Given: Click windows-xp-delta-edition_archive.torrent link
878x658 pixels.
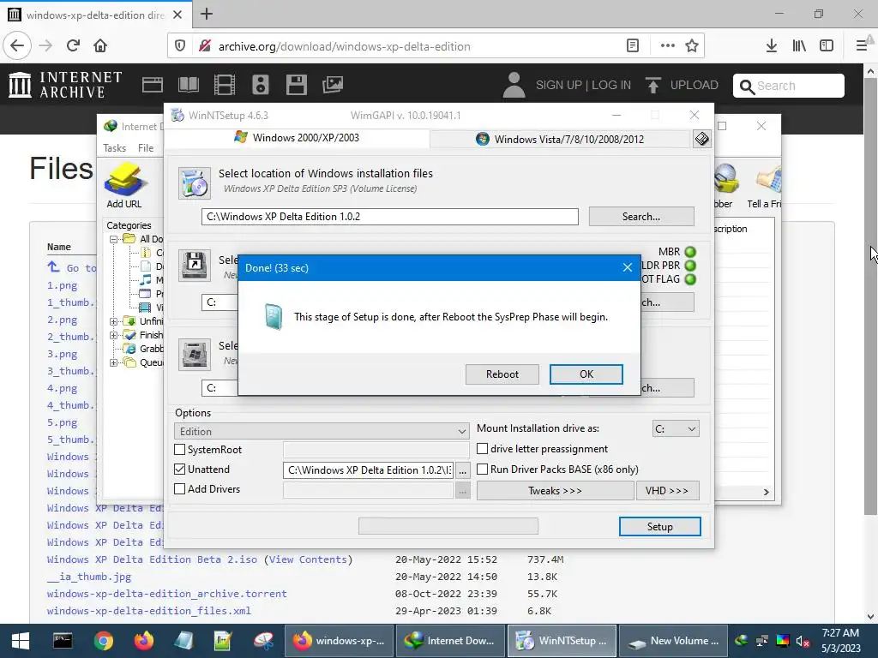Looking at the screenshot, I should point(167,594).
